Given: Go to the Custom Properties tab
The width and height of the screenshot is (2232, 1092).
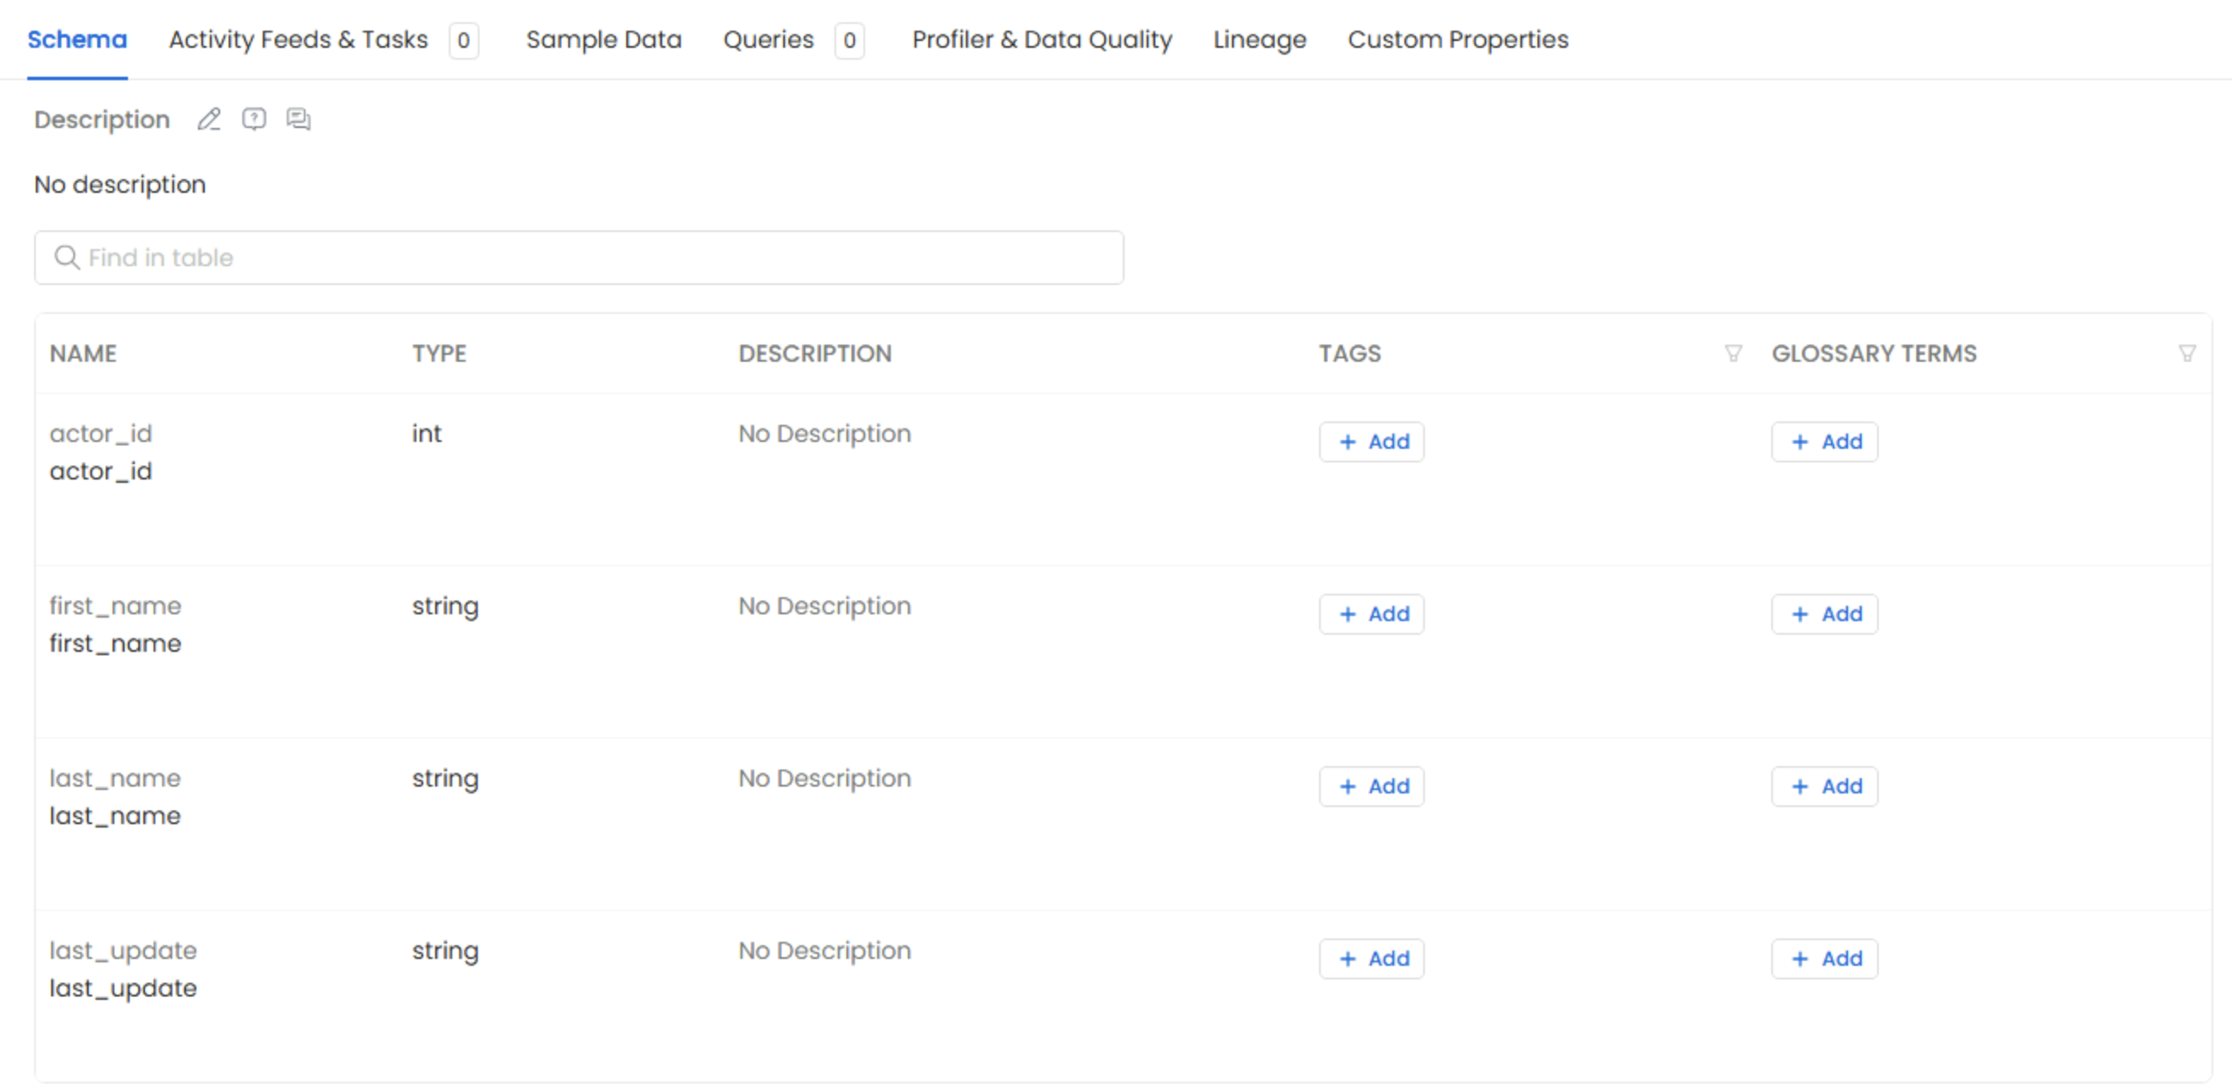Looking at the screenshot, I should click(x=1457, y=40).
